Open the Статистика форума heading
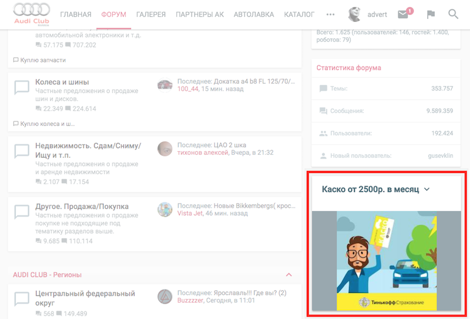The height and width of the screenshot is (319, 470). [x=348, y=68]
